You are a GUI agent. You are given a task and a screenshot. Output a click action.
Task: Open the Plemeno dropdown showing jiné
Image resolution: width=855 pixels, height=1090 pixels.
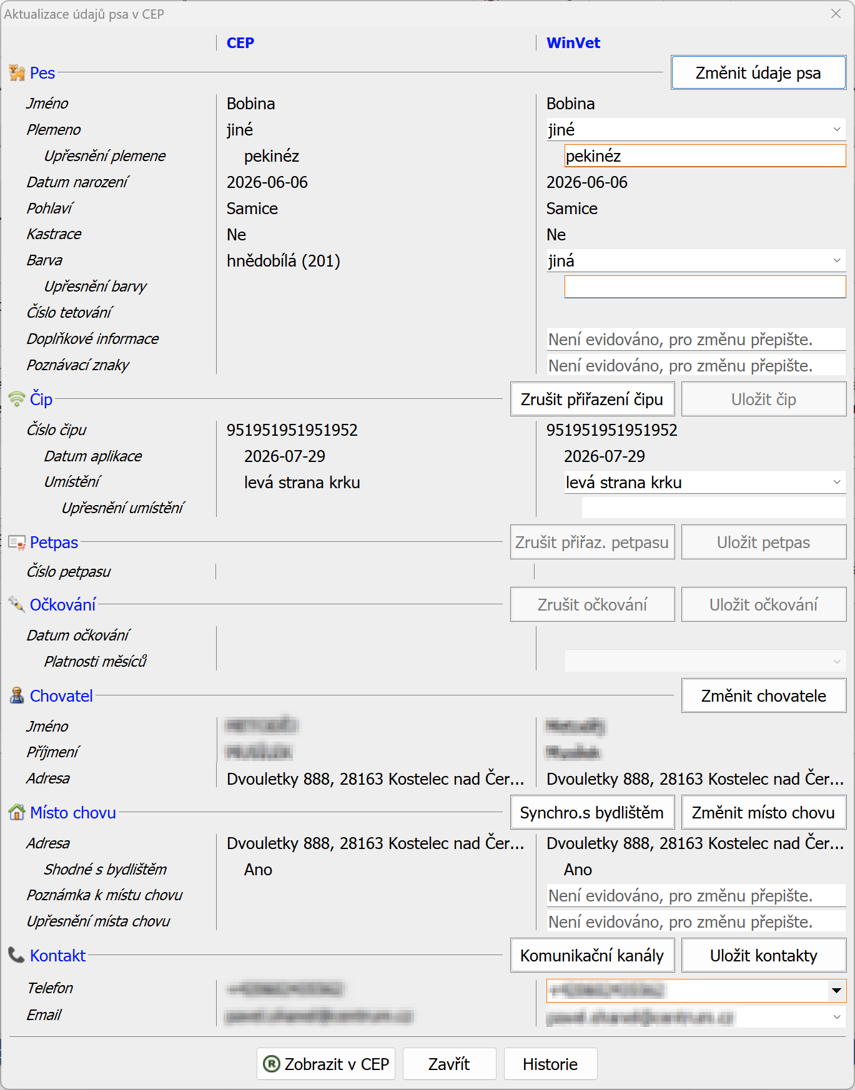coord(696,130)
